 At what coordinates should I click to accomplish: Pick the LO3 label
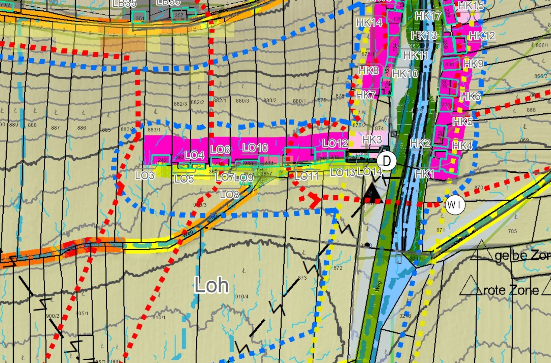click(x=144, y=175)
